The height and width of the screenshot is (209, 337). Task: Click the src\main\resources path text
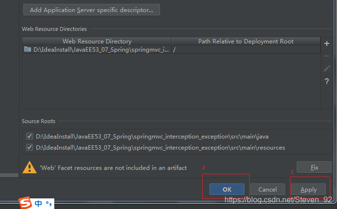(160, 148)
